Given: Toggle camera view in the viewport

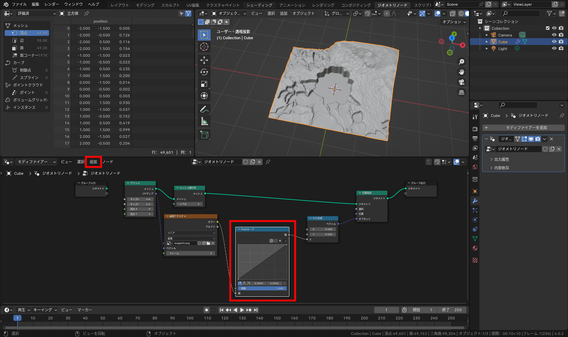Looking at the screenshot, I should (461, 82).
